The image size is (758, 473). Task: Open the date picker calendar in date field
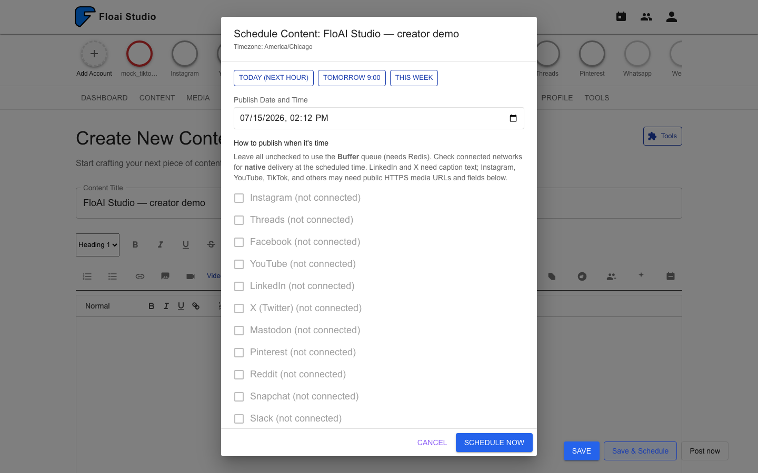tap(513, 118)
